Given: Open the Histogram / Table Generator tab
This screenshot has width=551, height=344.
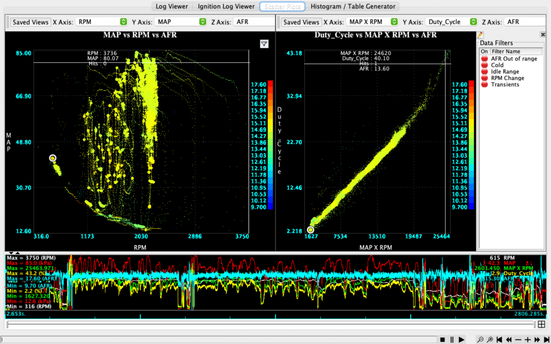Looking at the screenshot, I should (x=353, y=6).
